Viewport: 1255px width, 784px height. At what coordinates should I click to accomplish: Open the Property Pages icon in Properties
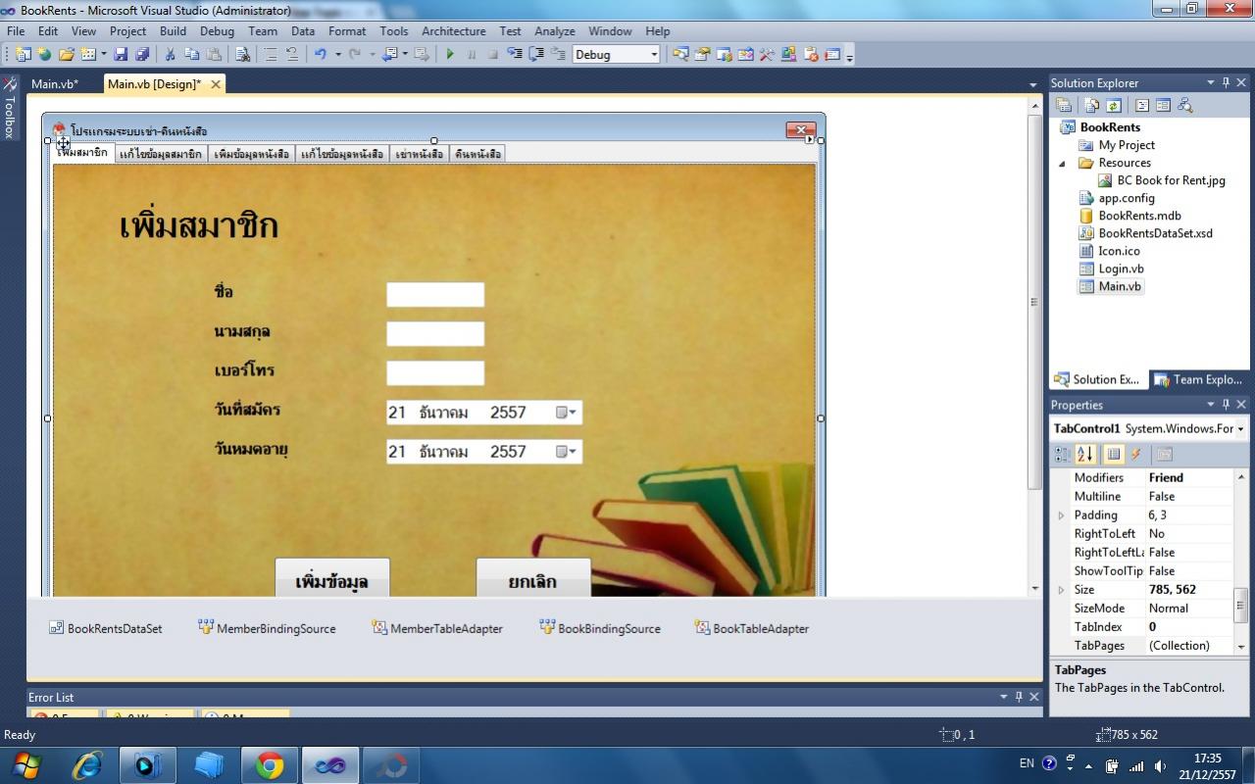[x=1165, y=454]
